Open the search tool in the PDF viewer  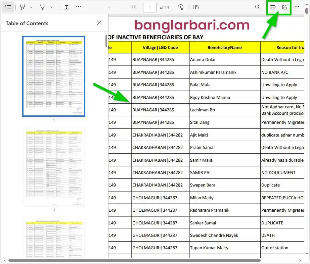tap(257, 7)
